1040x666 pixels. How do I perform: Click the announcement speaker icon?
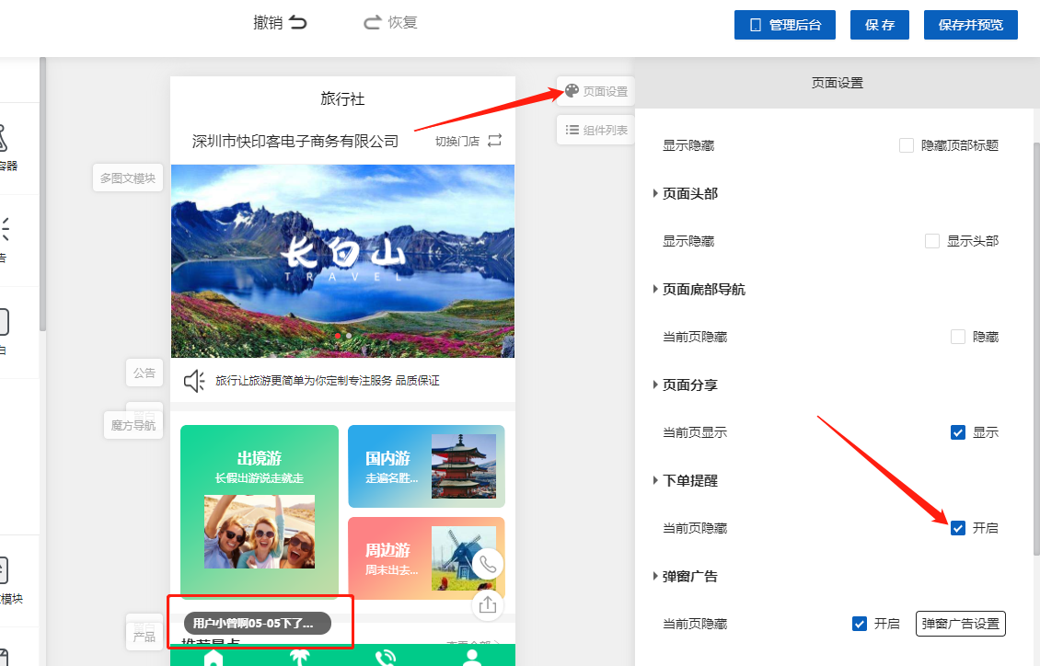pyautogui.click(x=194, y=381)
